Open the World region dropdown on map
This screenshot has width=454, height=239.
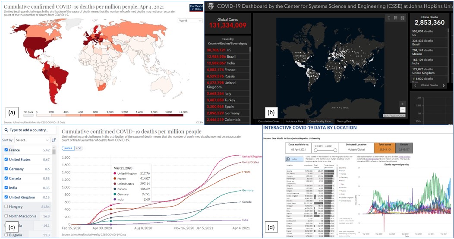point(190,21)
